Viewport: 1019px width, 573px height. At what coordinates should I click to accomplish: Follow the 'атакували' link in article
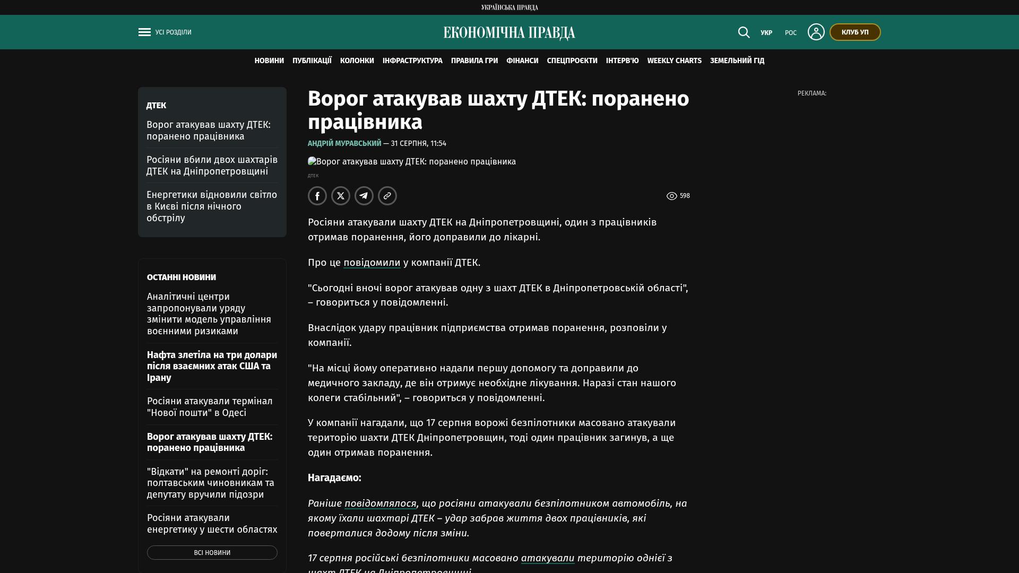pyautogui.click(x=548, y=558)
